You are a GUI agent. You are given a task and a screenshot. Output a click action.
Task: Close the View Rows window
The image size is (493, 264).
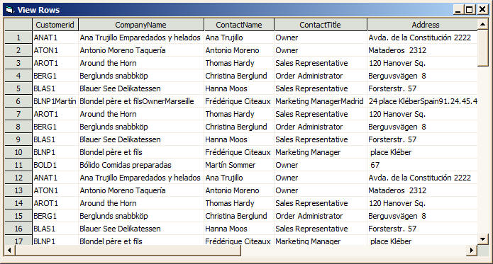pos(482,10)
